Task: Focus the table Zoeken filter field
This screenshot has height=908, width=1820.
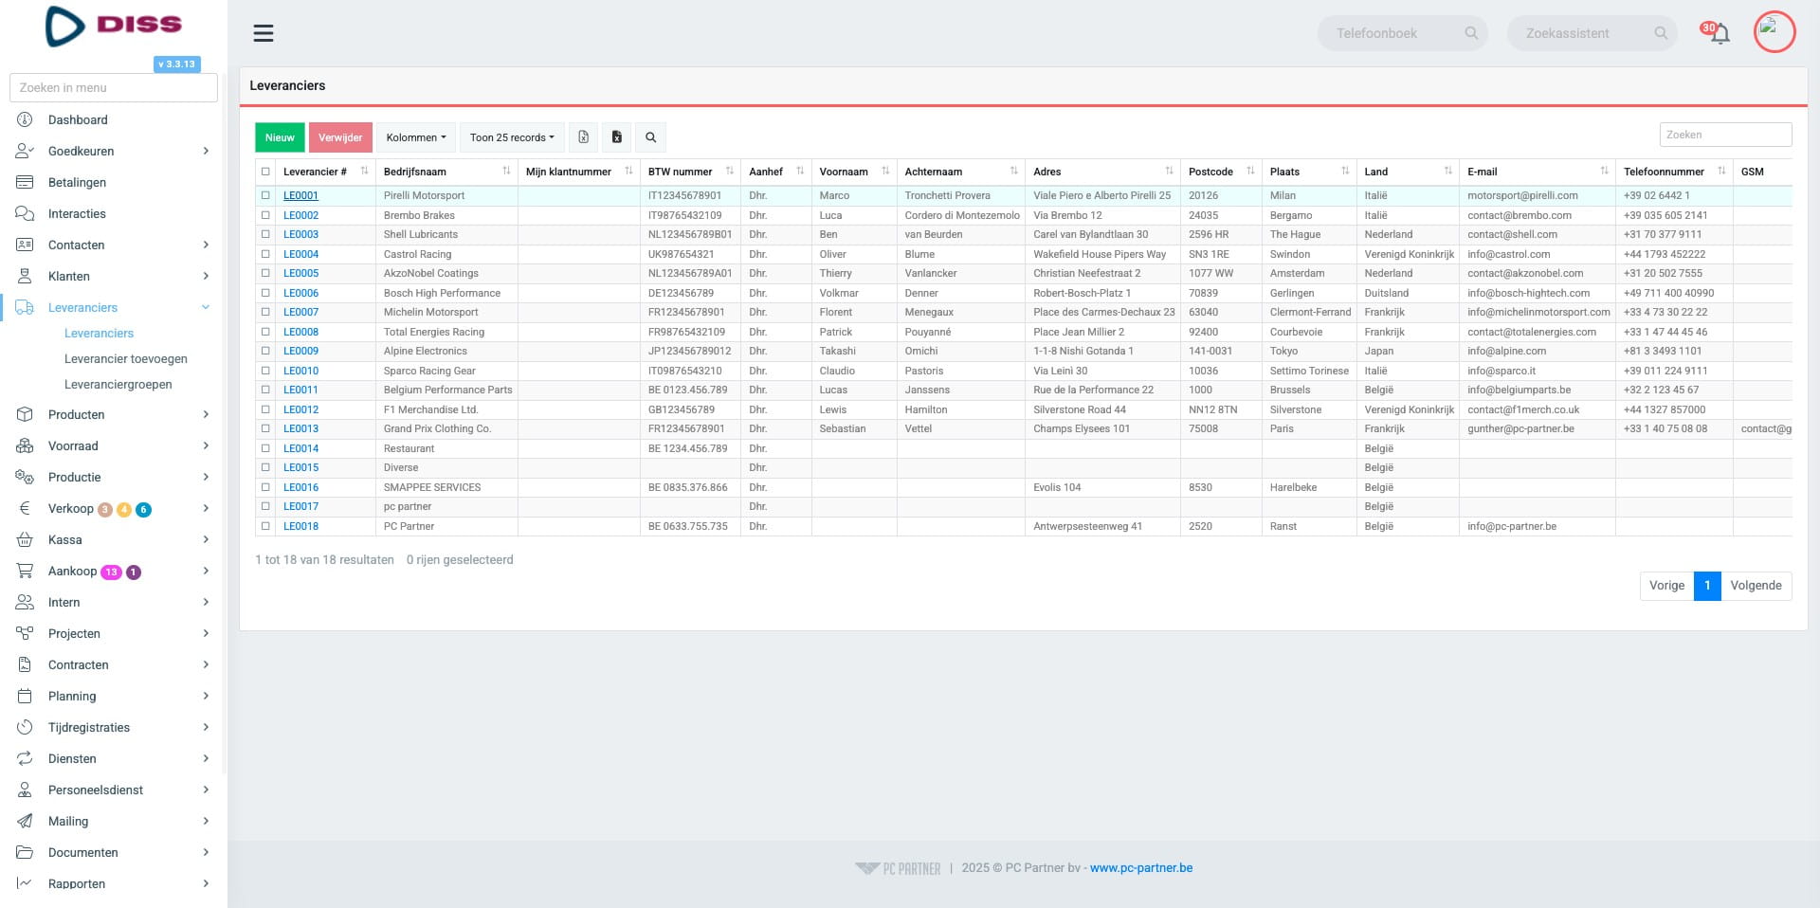Action: pyautogui.click(x=1725, y=135)
